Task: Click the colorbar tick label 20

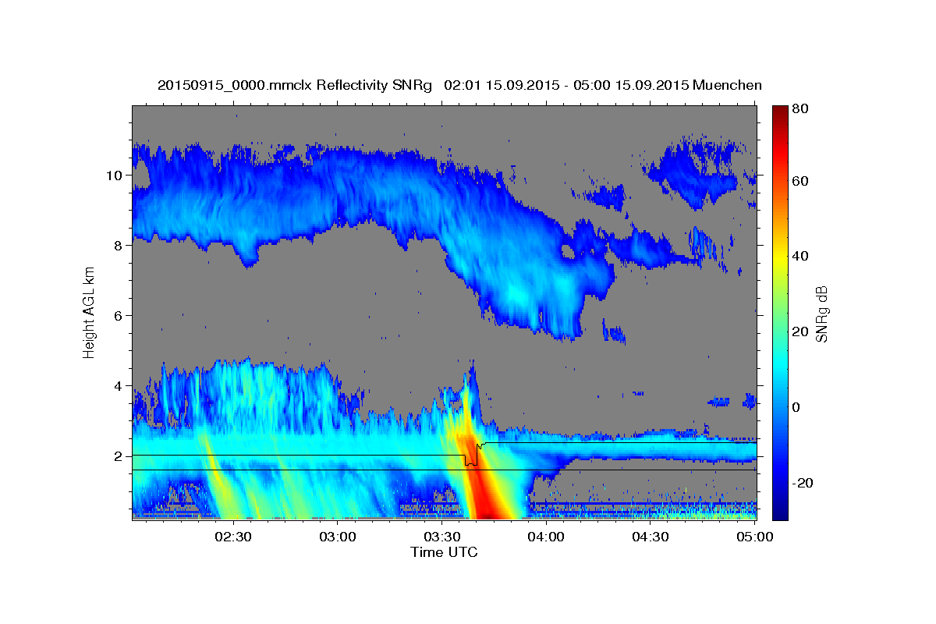Action: [x=799, y=331]
